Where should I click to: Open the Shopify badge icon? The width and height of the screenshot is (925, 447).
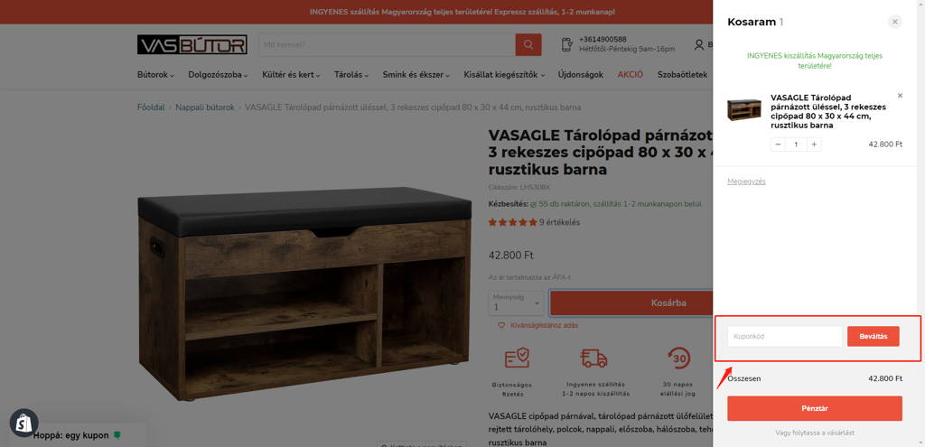tap(24, 423)
